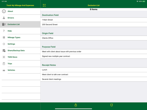Click the Exclusion List trash icon in sidebar
Screen dimensions: 147x110
4,24
